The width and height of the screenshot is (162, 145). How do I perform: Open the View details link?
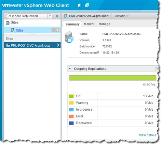(147, 135)
